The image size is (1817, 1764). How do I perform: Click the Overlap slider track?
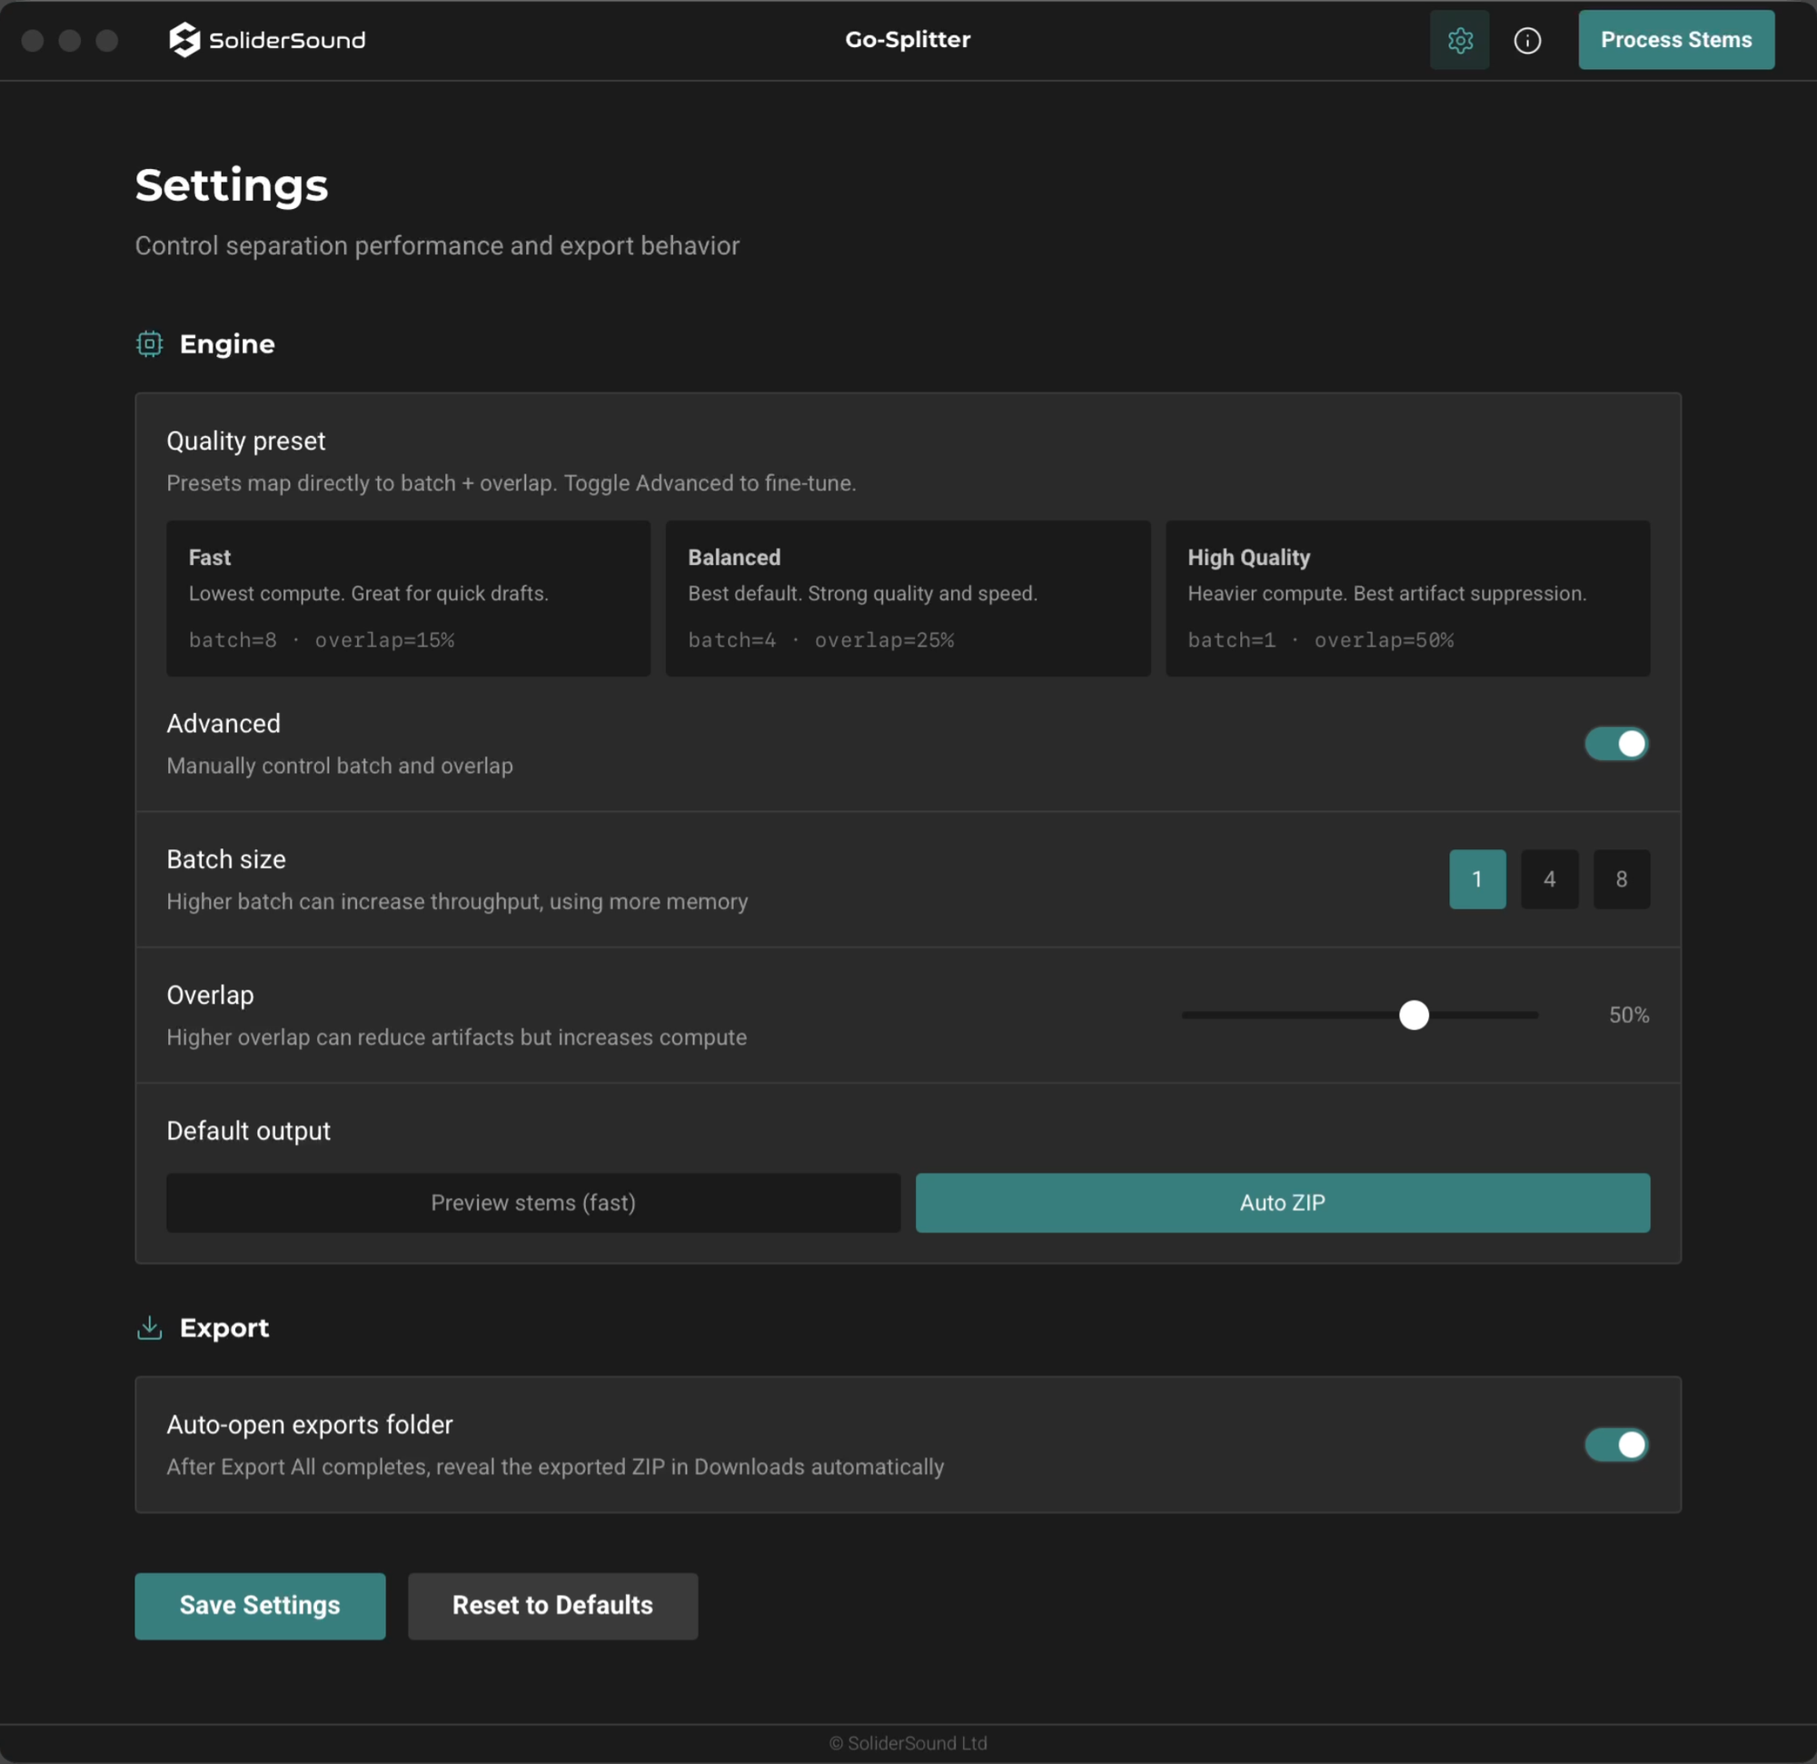(x=1360, y=1015)
